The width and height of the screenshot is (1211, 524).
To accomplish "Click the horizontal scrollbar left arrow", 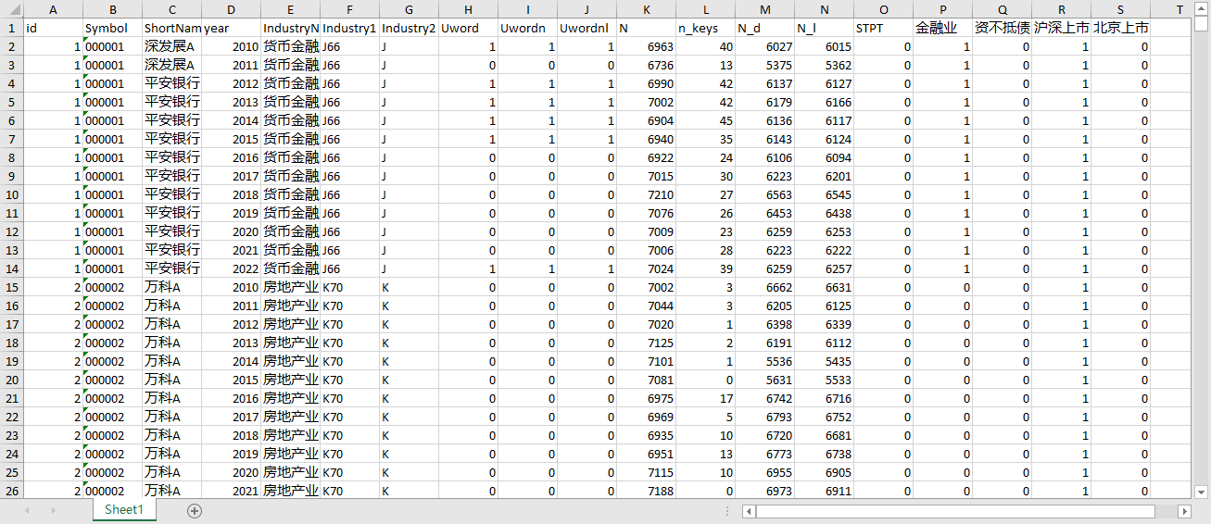I will (x=750, y=511).
